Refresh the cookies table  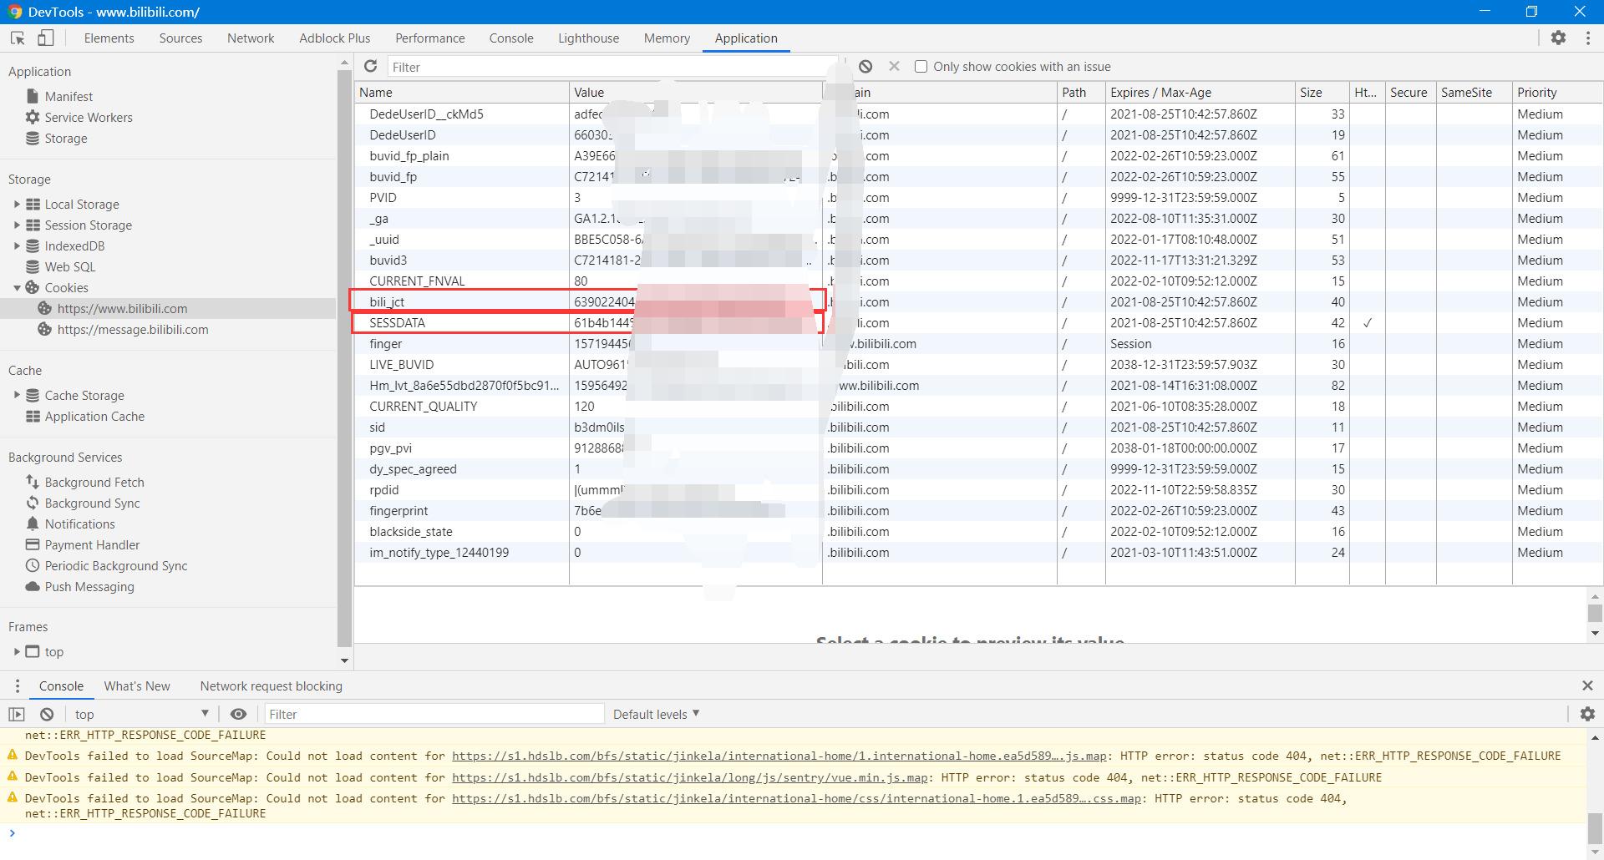370,66
